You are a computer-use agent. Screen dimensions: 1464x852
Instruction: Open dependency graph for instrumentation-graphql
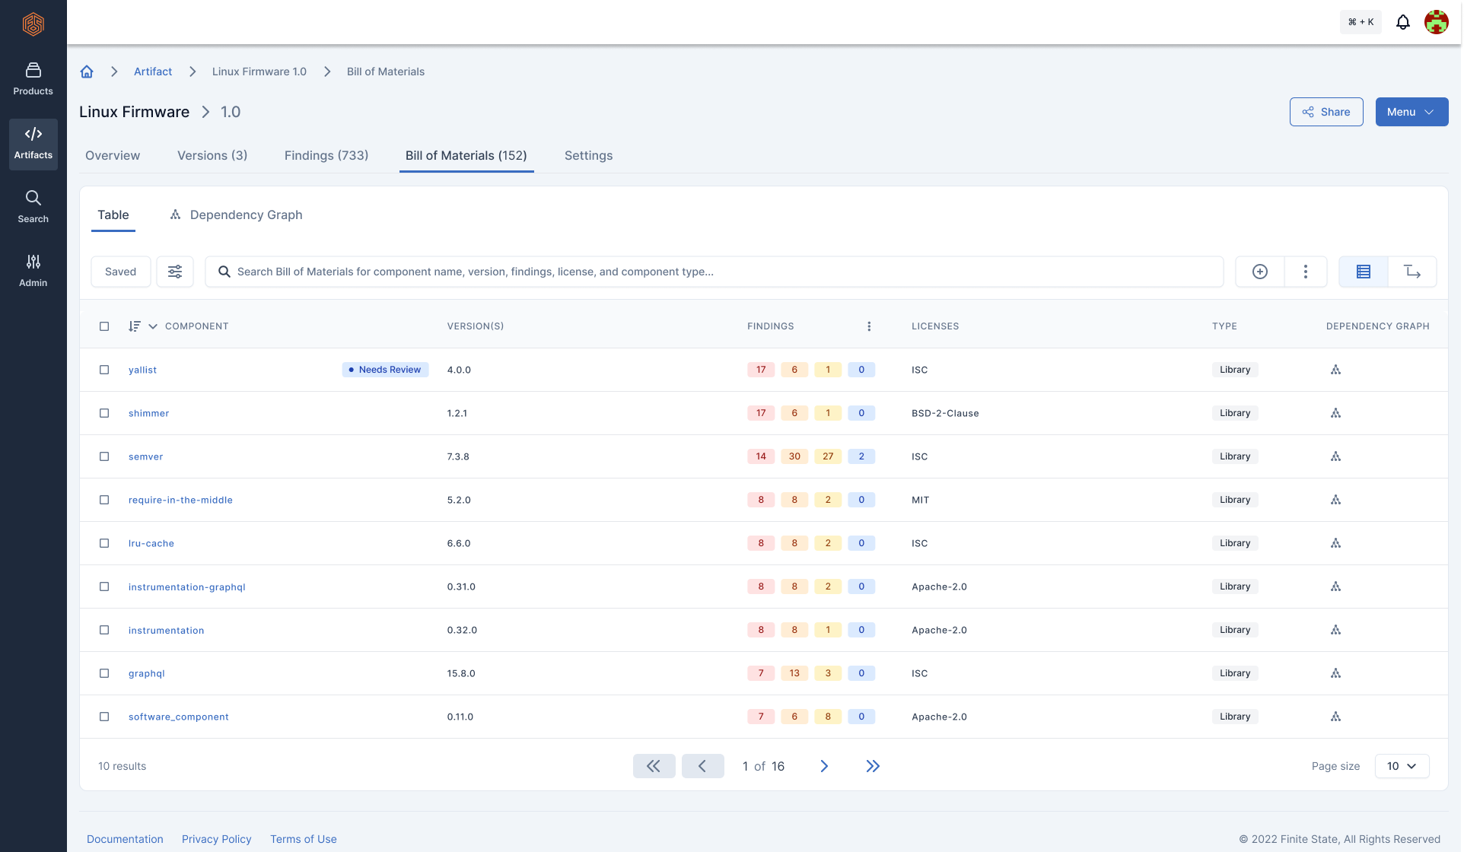tap(1335, 587)
